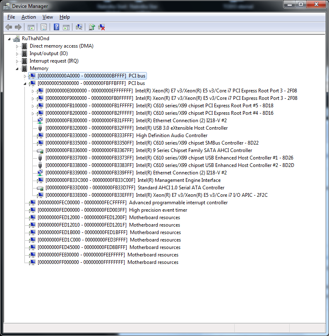
Task: Click USB icon of Enhanced Host Controller #2
Action: [40, 165]
